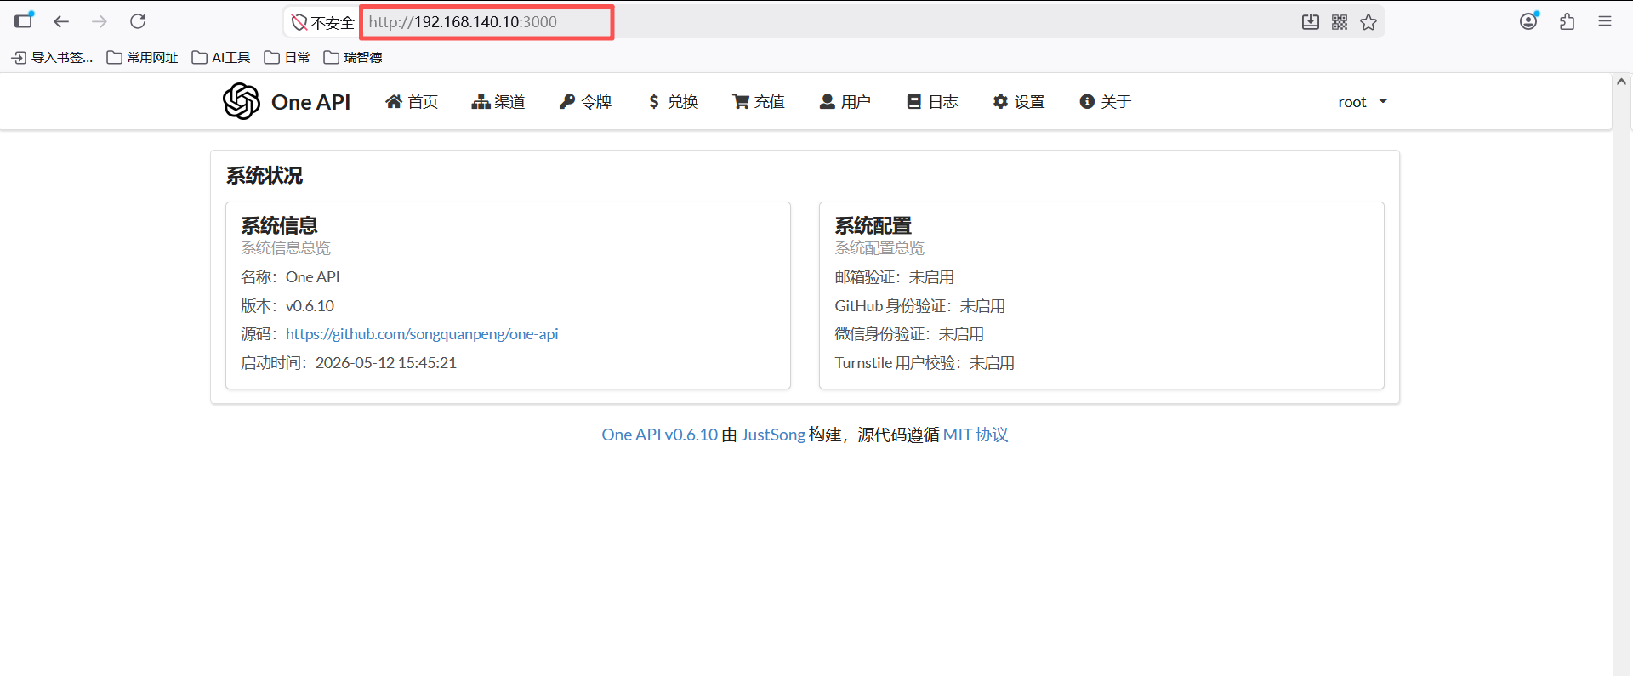Click the 系统配置 card heading
This screenshot has width=1633, height=676.
click(873, 225)
